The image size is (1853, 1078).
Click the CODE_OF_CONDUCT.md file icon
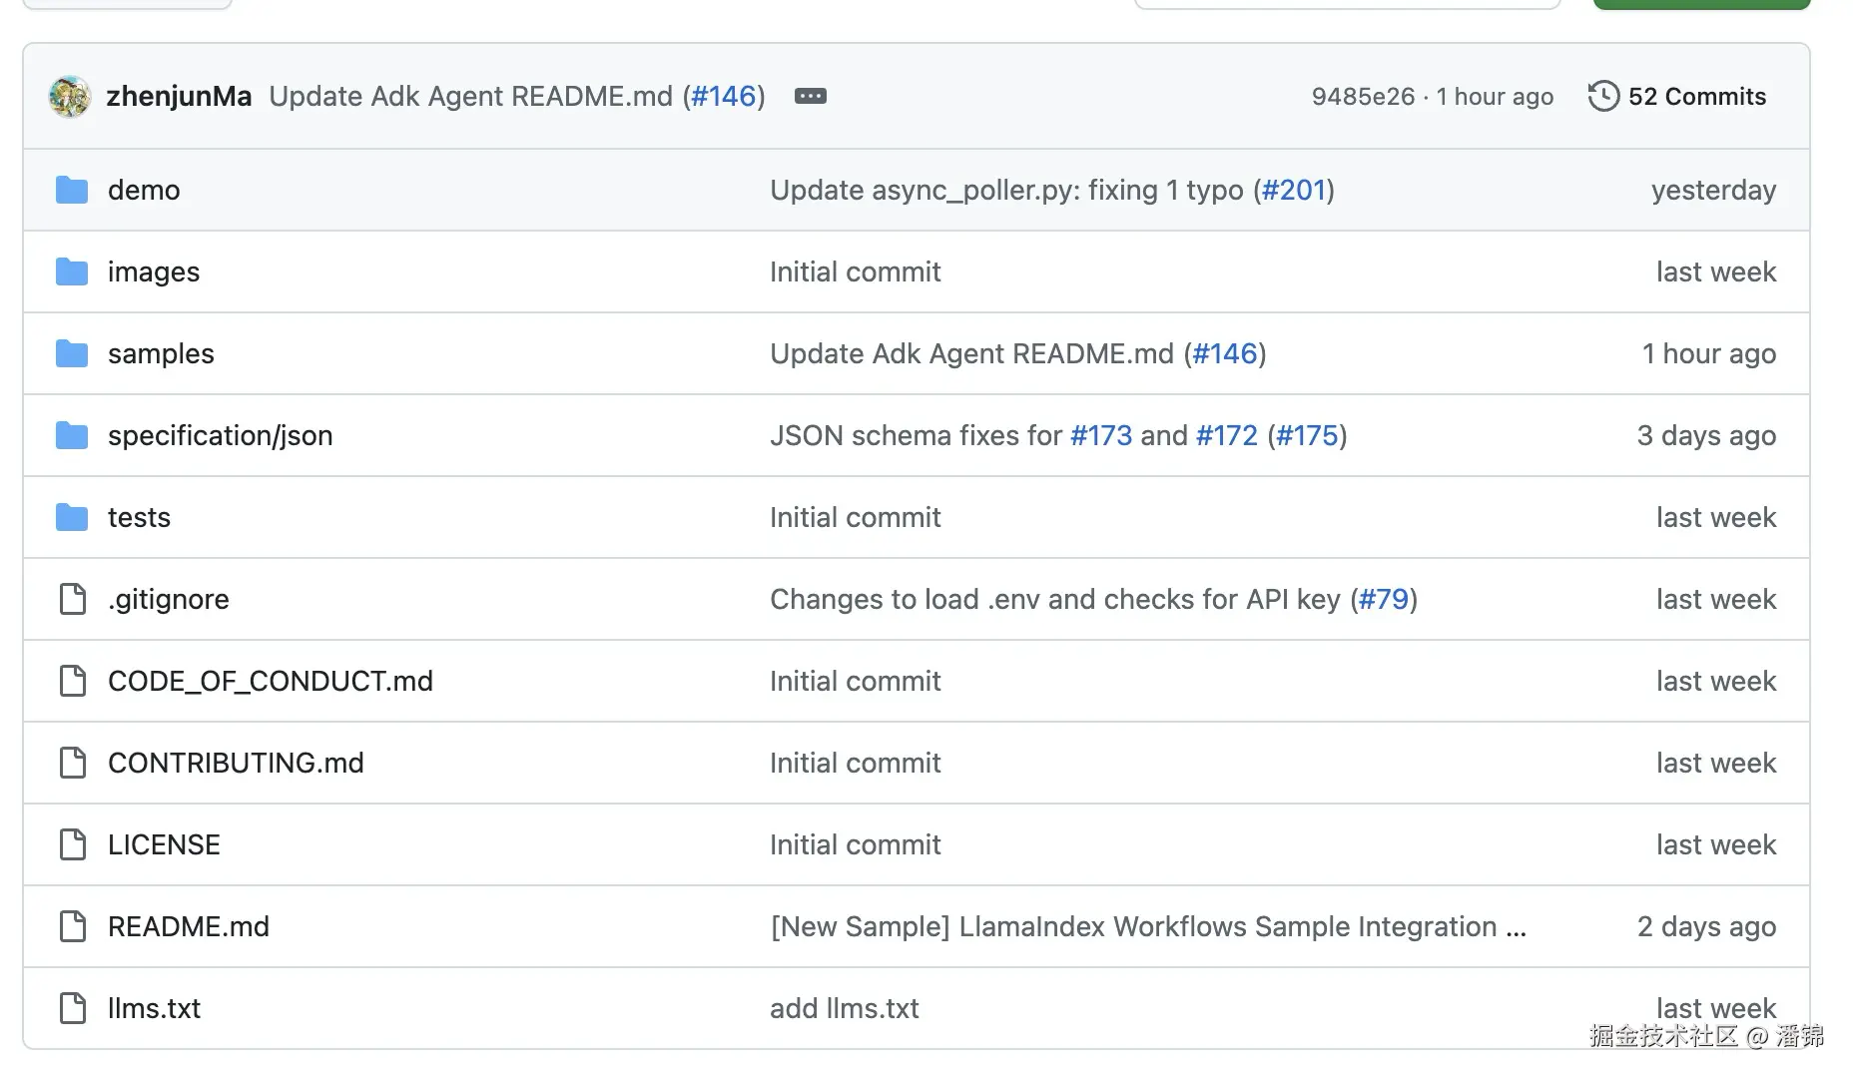(73, 681)
